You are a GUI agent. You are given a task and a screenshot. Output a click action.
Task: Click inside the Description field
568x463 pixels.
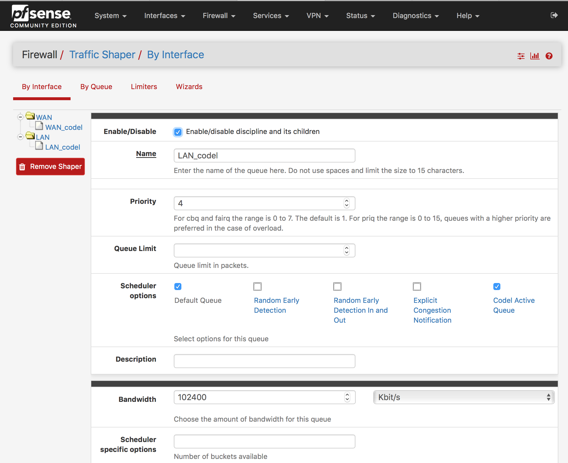click(x=264, y=361)
